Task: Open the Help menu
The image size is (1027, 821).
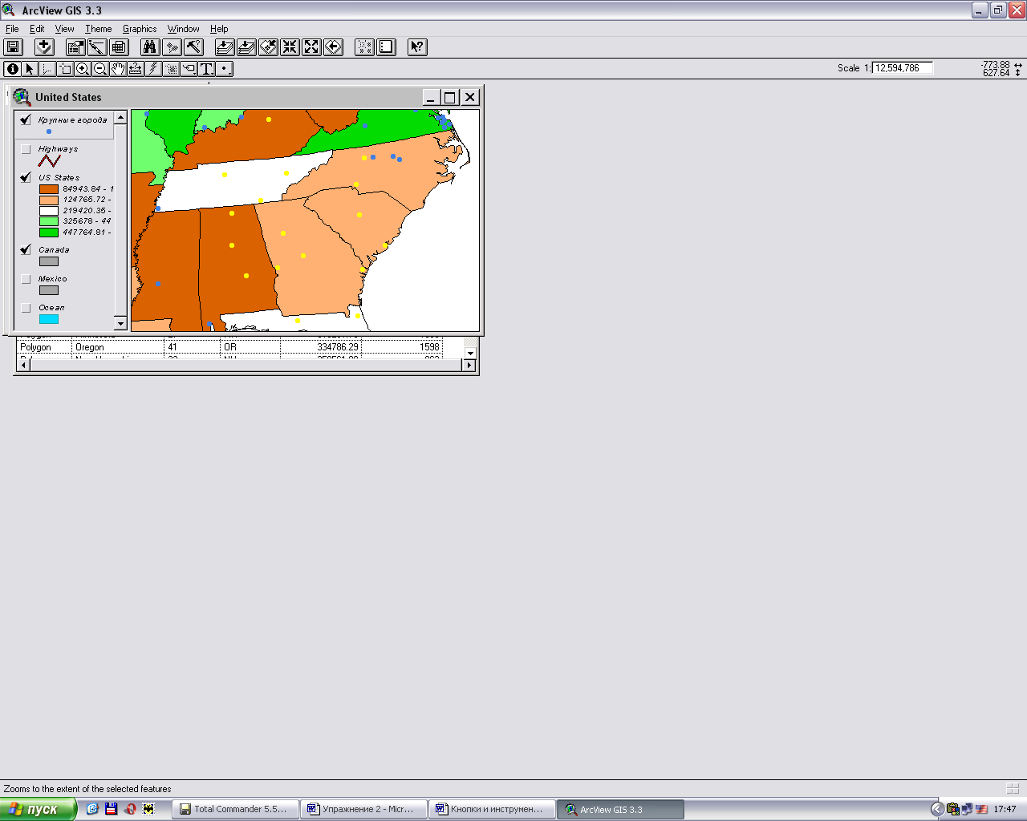Action: (x=219, y=29)
